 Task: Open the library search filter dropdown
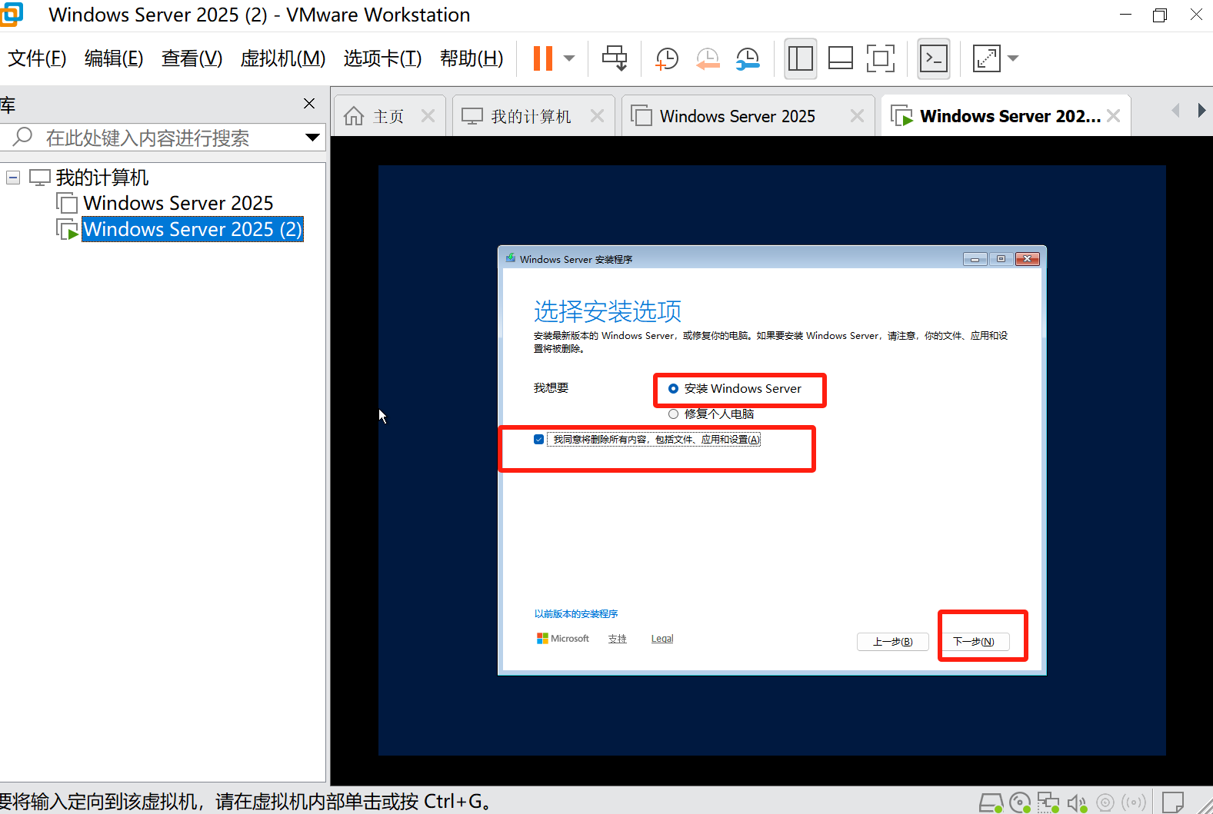coord(312,138)
